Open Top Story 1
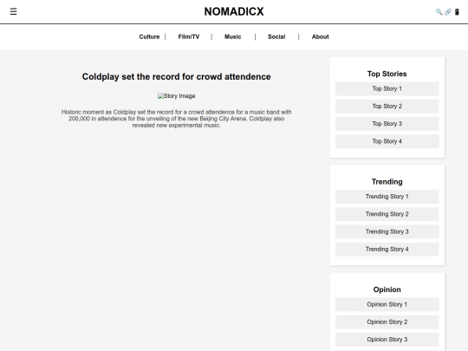The image size is (468, 351). tap(387, 88)
